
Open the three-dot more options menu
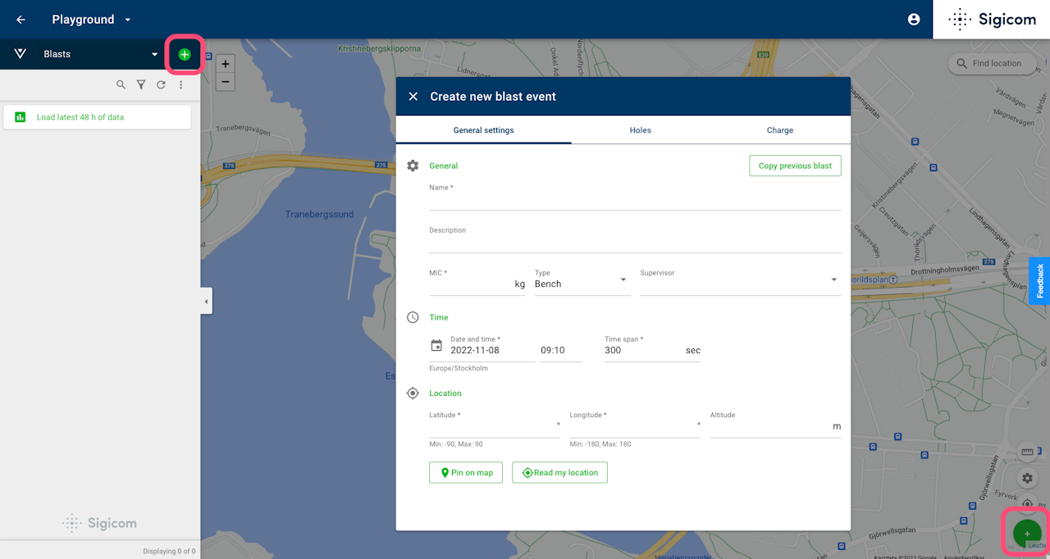[181, 84]
